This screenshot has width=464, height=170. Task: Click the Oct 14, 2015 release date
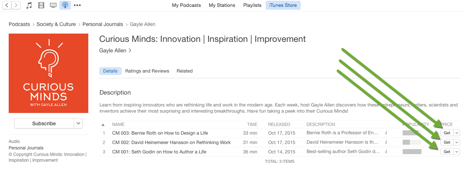coord(282,152)
